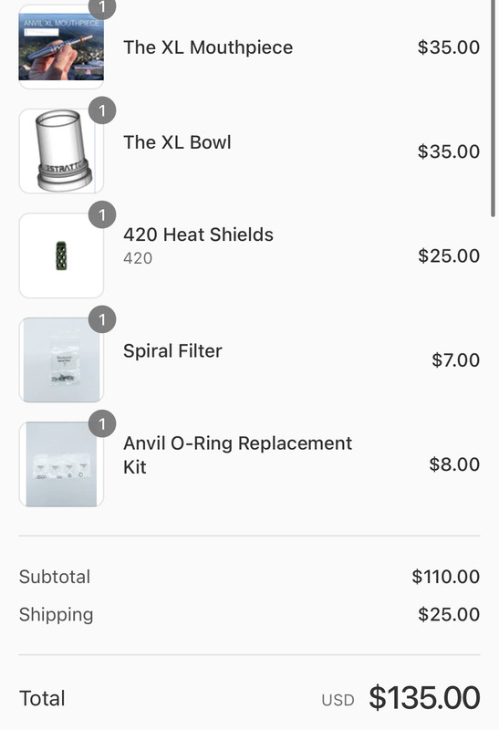Select The XL Mouthpiece item name
This screenshot has width=499, height=730.
point(208,47)
